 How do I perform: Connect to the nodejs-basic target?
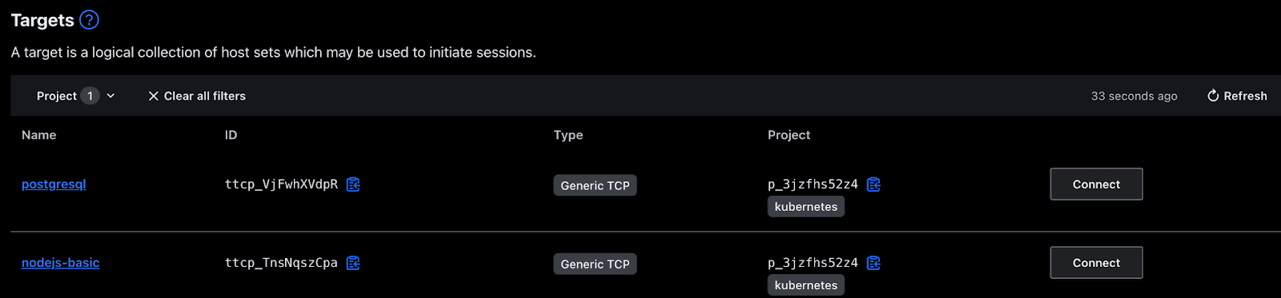[1096, 263]
